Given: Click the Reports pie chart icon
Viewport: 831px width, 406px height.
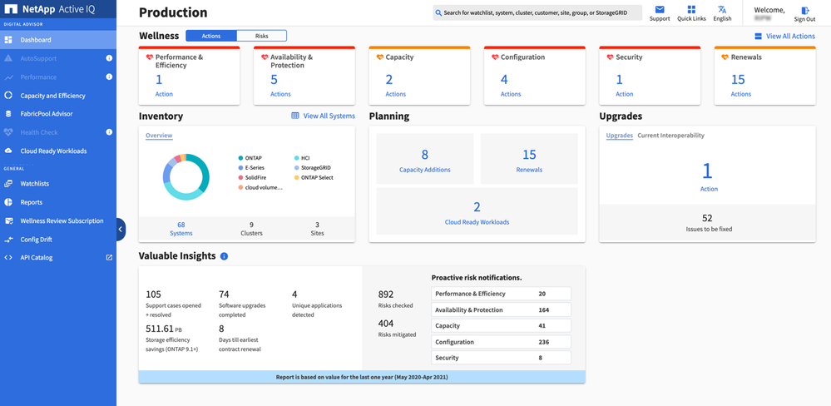Looking at the screenshot, I should coord(8,202).
